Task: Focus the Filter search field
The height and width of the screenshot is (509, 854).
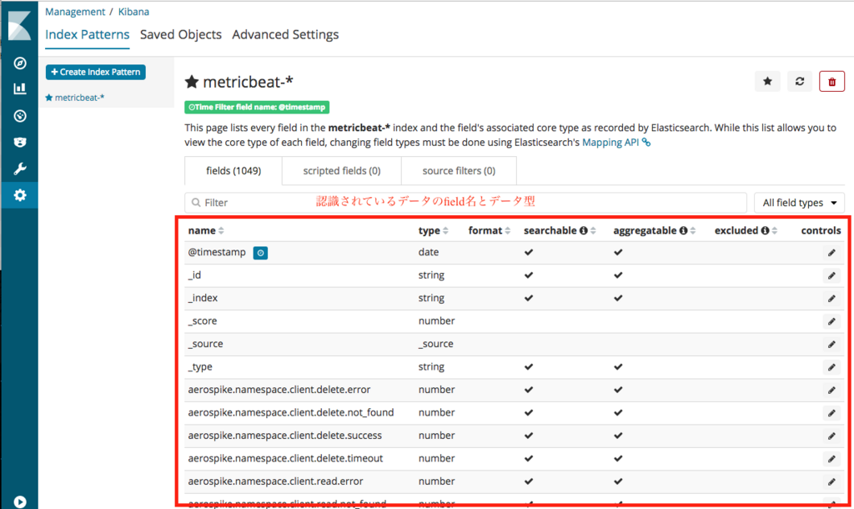Action: [x=465, y=203]
